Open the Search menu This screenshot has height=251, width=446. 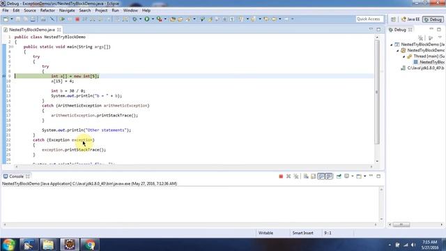tap(85, 10)
